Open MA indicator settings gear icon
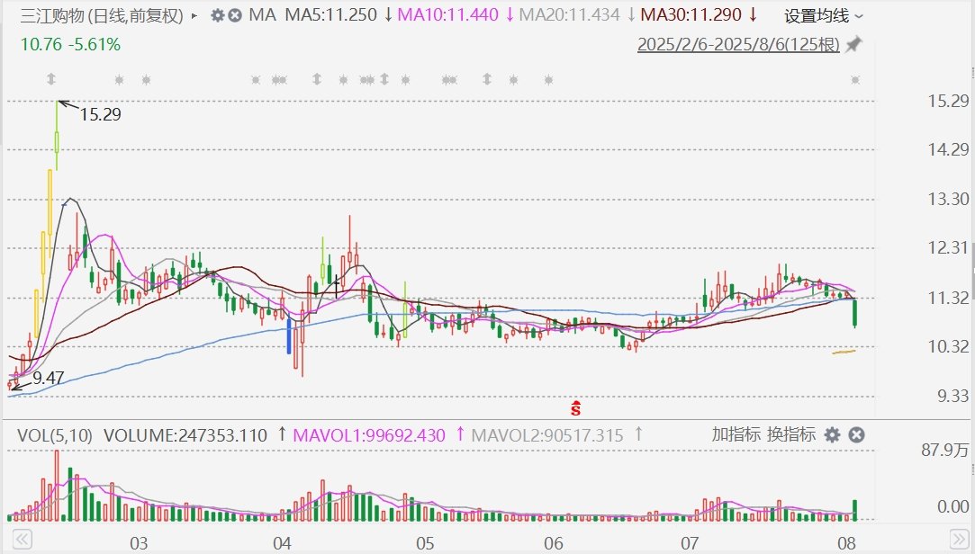The height and width of the screenshot is (554, 975). 217,16
